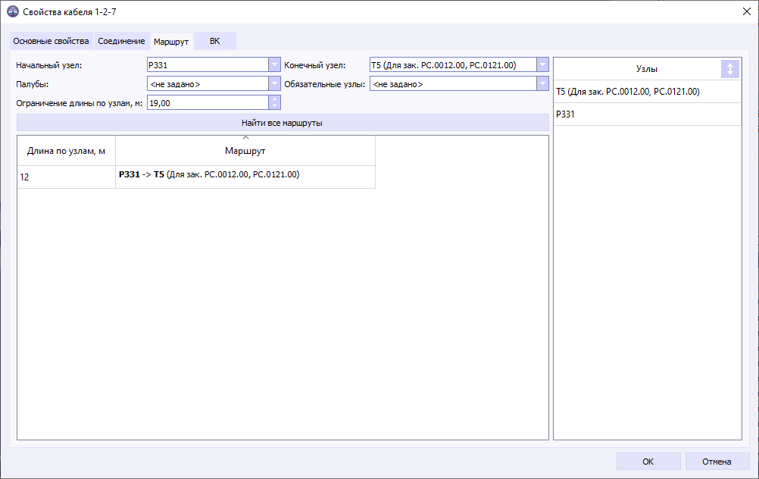759x479 pixels.
Task: Collapse the chevron above the Маршрут column
Action: 245,137
